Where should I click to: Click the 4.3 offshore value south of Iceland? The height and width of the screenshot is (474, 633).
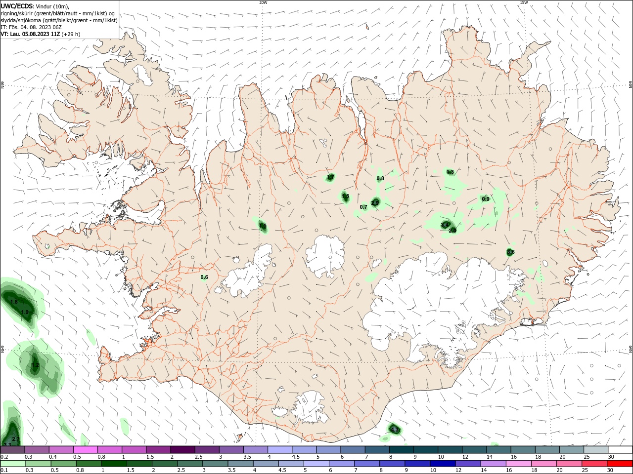[395, 430]
